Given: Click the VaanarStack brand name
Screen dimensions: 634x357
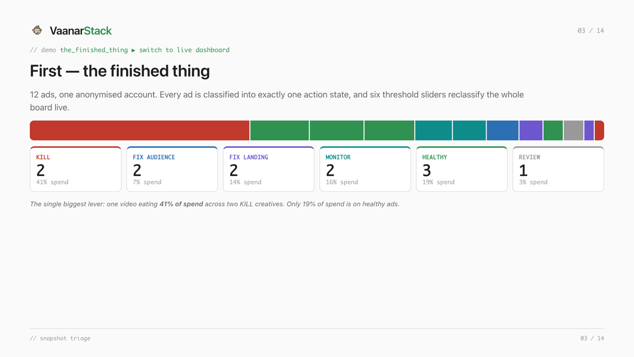Looking at the screenshot, I should point(81,31).
